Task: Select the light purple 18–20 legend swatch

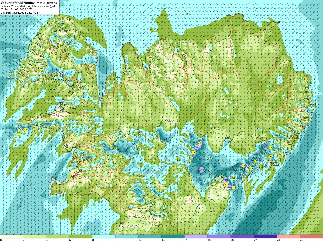Action: [x=219, y=237]
